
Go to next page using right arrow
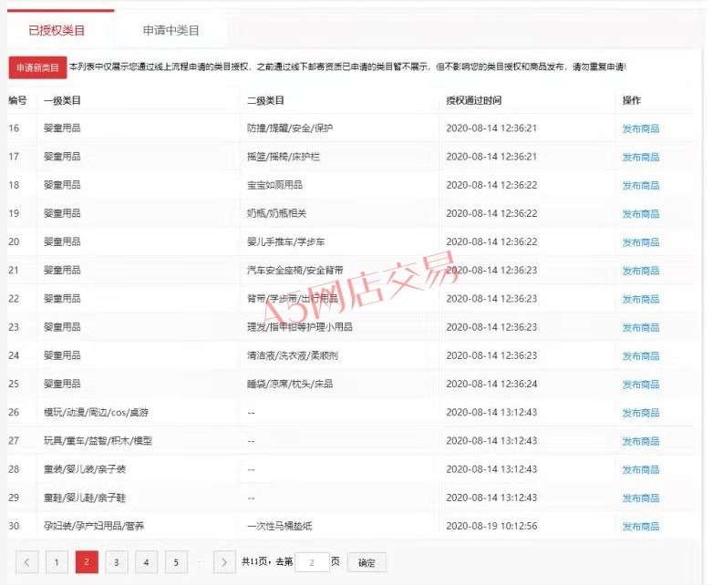224,562
